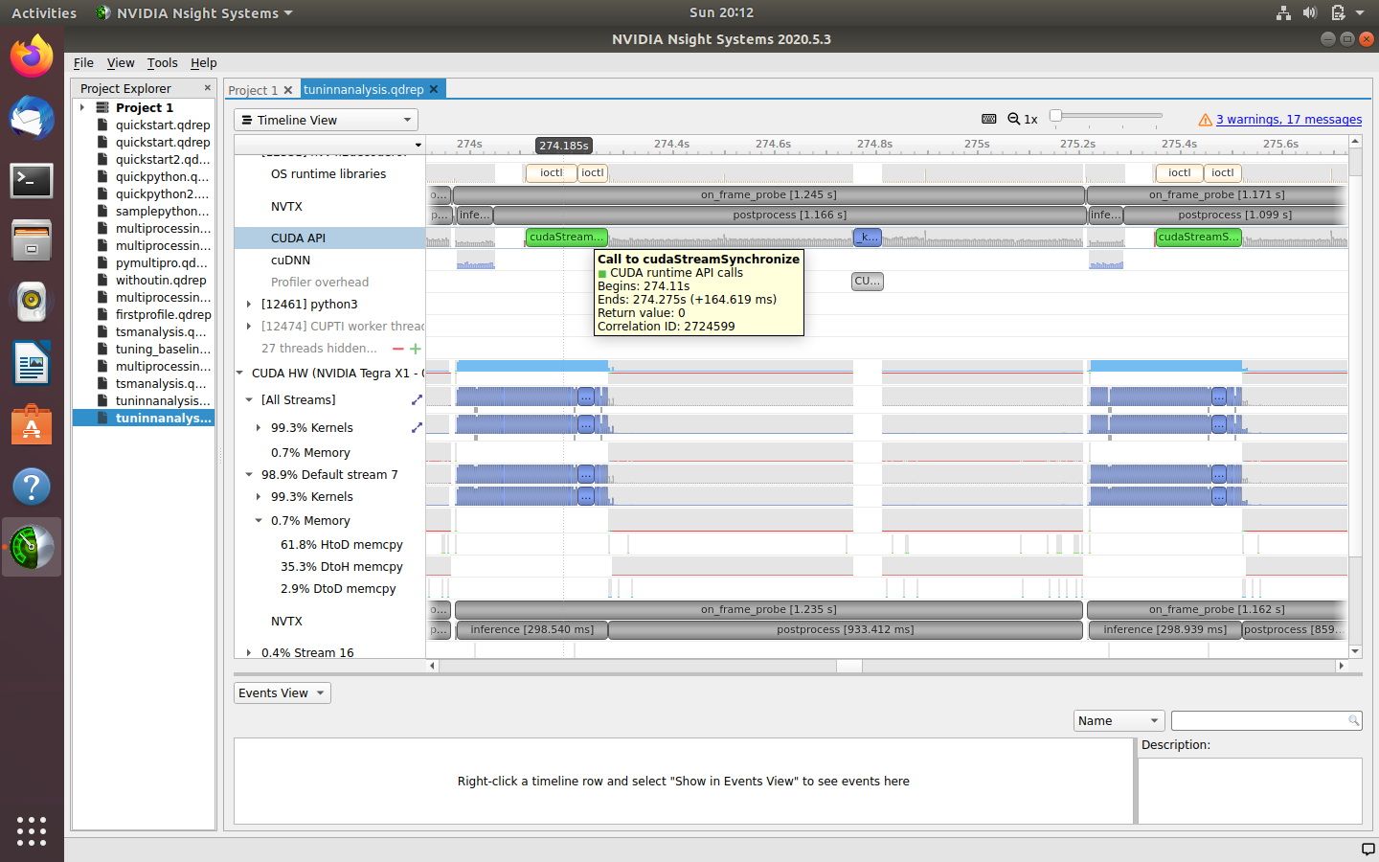This screenshot has width=1379, height=862.
Task: Select firstprofile.qdrep in Project Explorer
Action: point(163,314)
